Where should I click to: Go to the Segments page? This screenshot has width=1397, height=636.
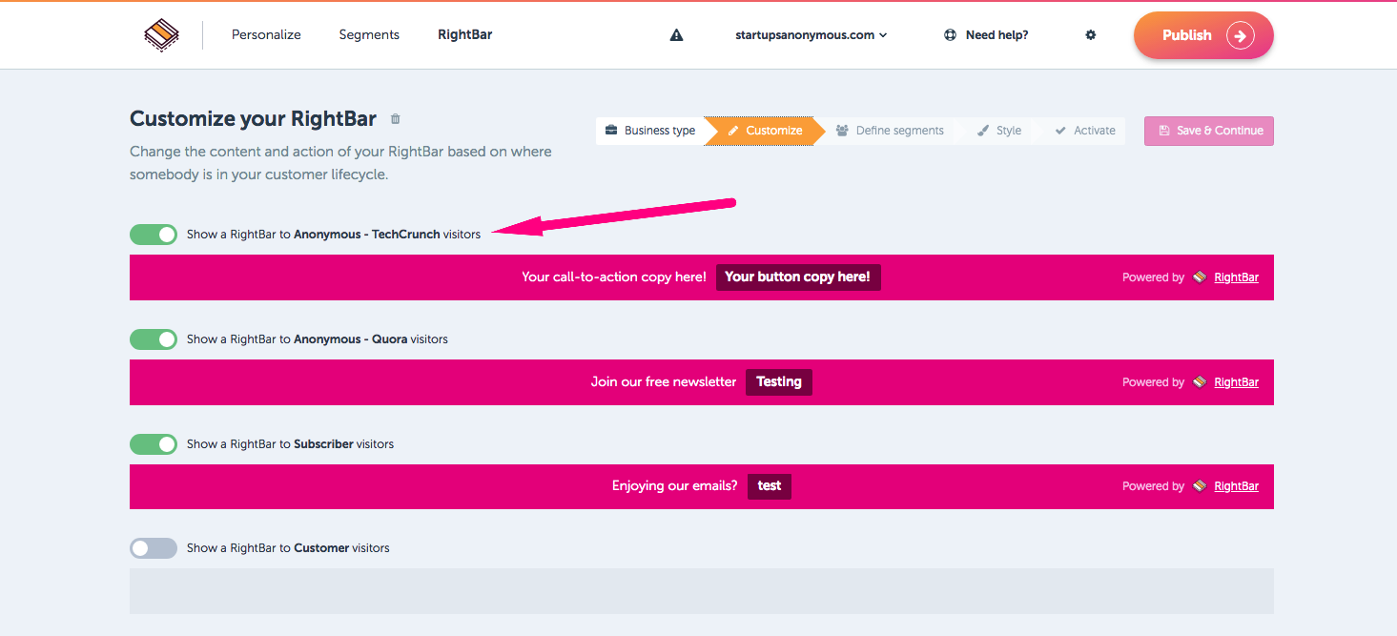click(x=369, y=35)
